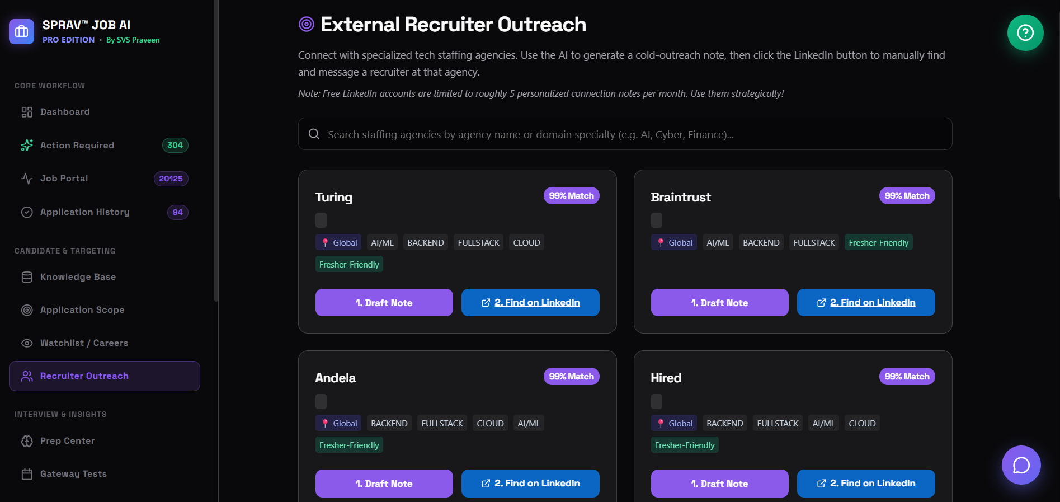Viewport: 1060px width, 502px height.
Task: Click the Prep Center brain icon
Action: [27, 441]
